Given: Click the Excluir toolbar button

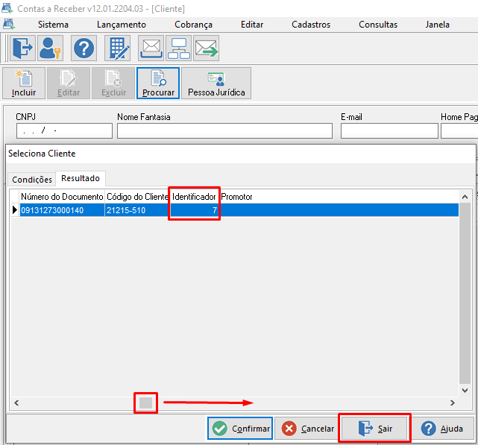Looking at the screenshot, I should tap(113, 83).
